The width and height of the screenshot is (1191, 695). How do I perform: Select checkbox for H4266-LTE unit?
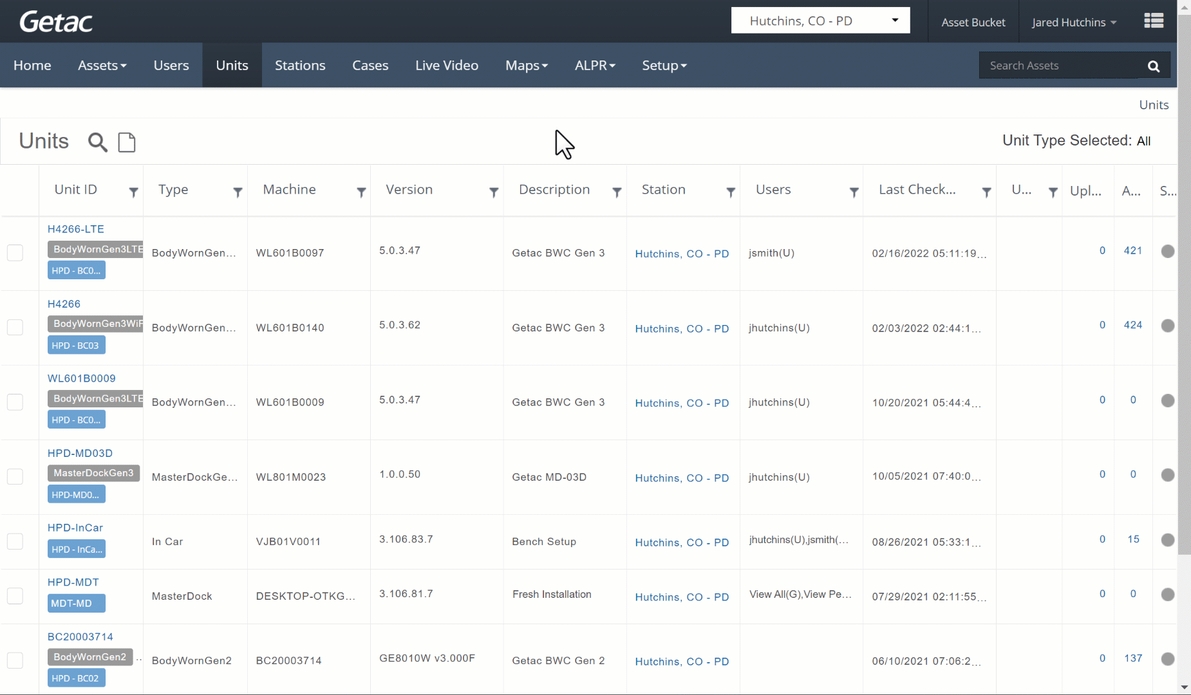pos(15,252)
